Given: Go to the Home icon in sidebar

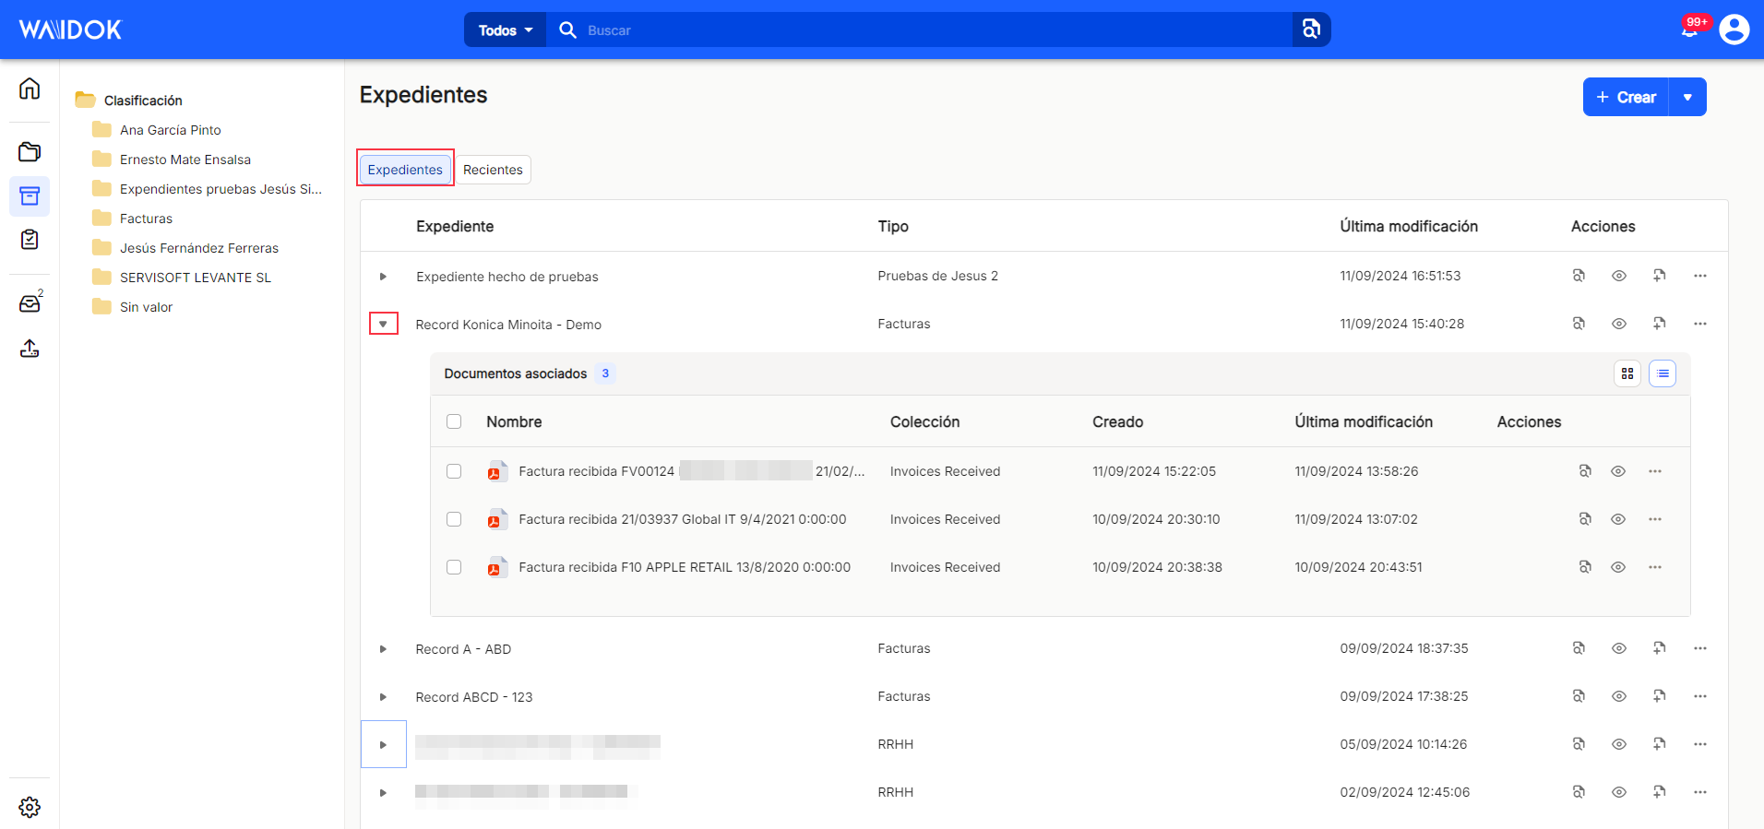Looking at the screenshot, I should pos(30,89).
